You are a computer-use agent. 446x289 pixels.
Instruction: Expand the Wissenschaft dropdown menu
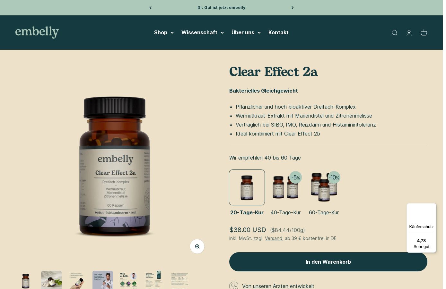[x=203, y=32]
